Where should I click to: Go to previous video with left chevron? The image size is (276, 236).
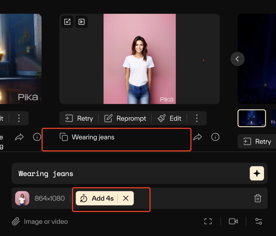click(237, 59)
